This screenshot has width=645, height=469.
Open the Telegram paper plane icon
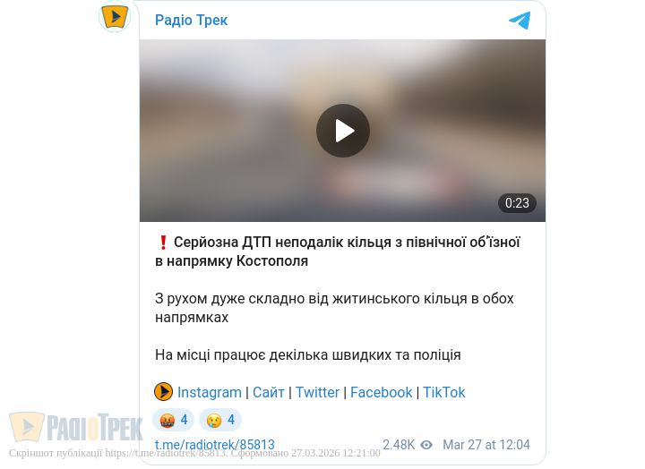click(520, 21)
